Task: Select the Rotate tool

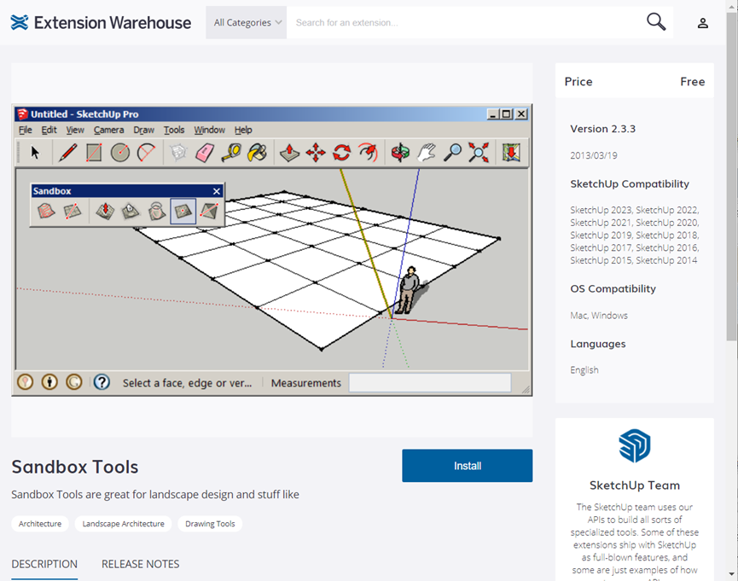Action: tap(342, 153)
